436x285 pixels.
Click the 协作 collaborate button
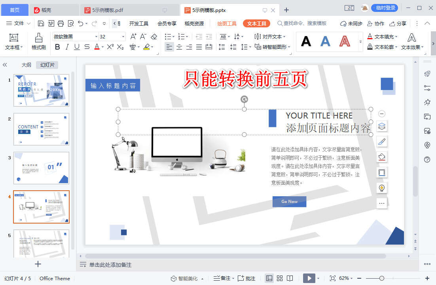pos(375,23)
